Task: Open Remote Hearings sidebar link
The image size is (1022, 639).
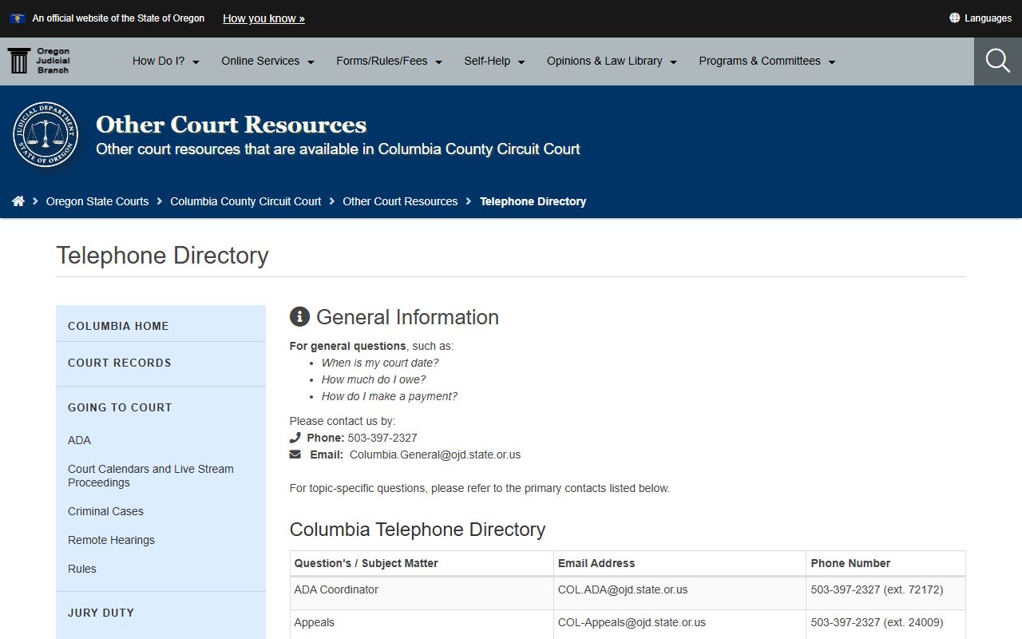Action: click(x=111, y=540)
